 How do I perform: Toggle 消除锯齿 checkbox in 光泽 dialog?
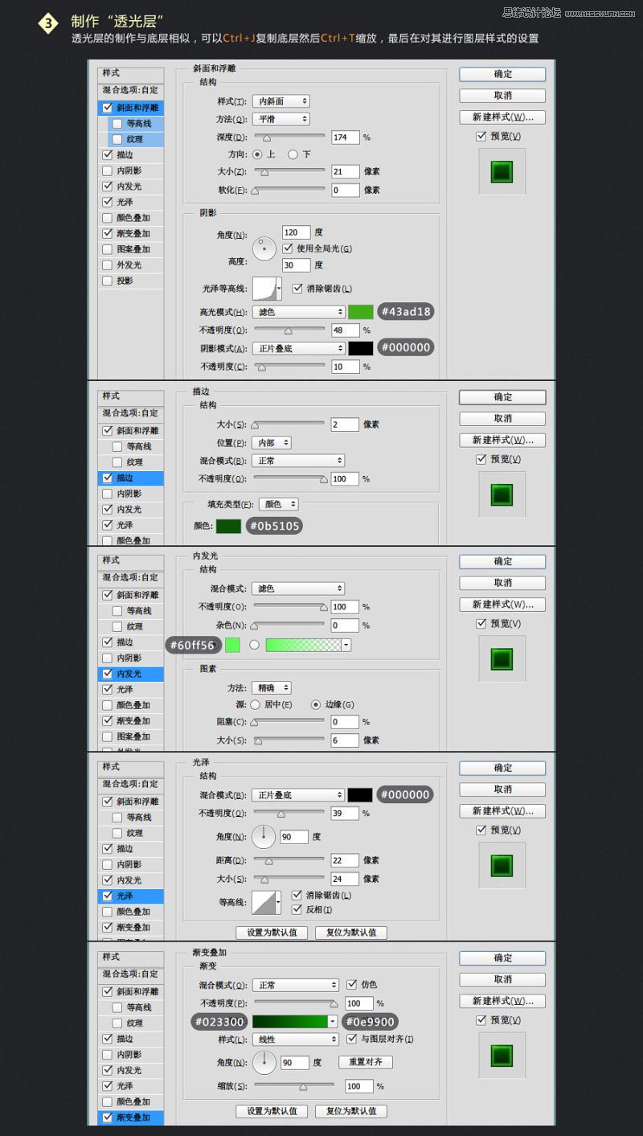297,895
